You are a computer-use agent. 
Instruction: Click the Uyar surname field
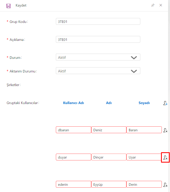pos(144,157)
